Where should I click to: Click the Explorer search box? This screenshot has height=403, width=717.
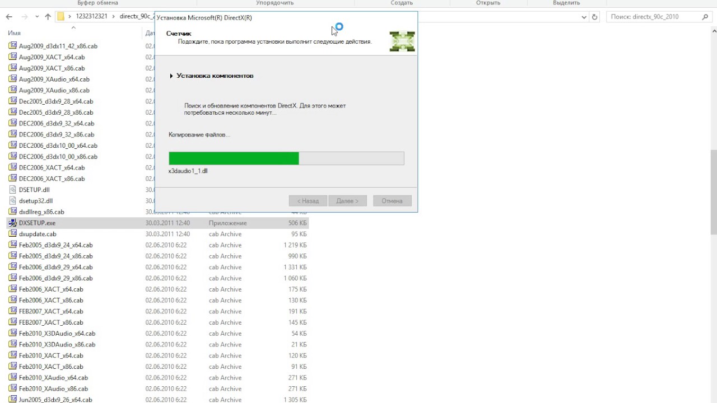pyautogui.click(x=658, y=17)
